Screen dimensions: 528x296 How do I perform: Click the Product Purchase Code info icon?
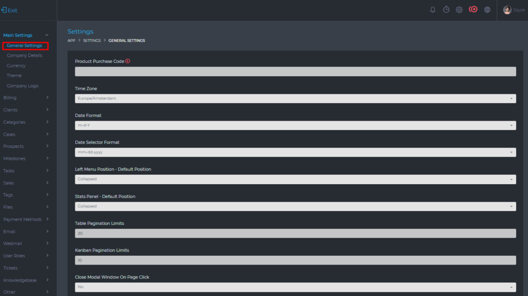tap(128, 61)
